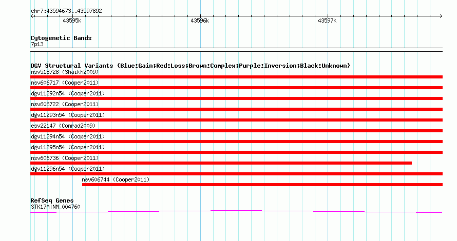Click the shorter red bar under nsv606736
This screenshot has height=241, width=457.
point(221,163)
